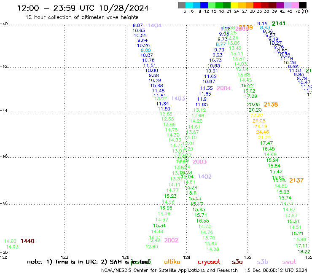Click the cyan legend color swatch
The height and width of the screenshot is (274, 312).
pyautogui.click(x=189, y=5)
